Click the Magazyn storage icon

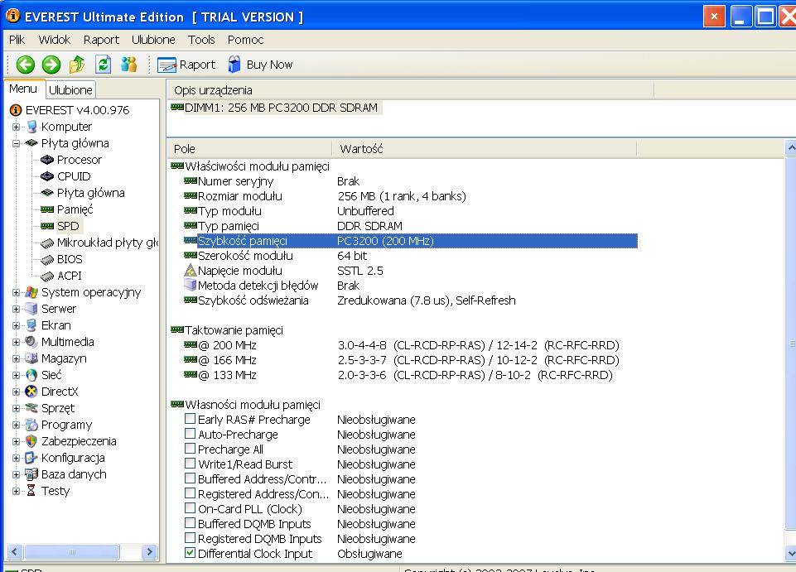[x=31, y=358]
